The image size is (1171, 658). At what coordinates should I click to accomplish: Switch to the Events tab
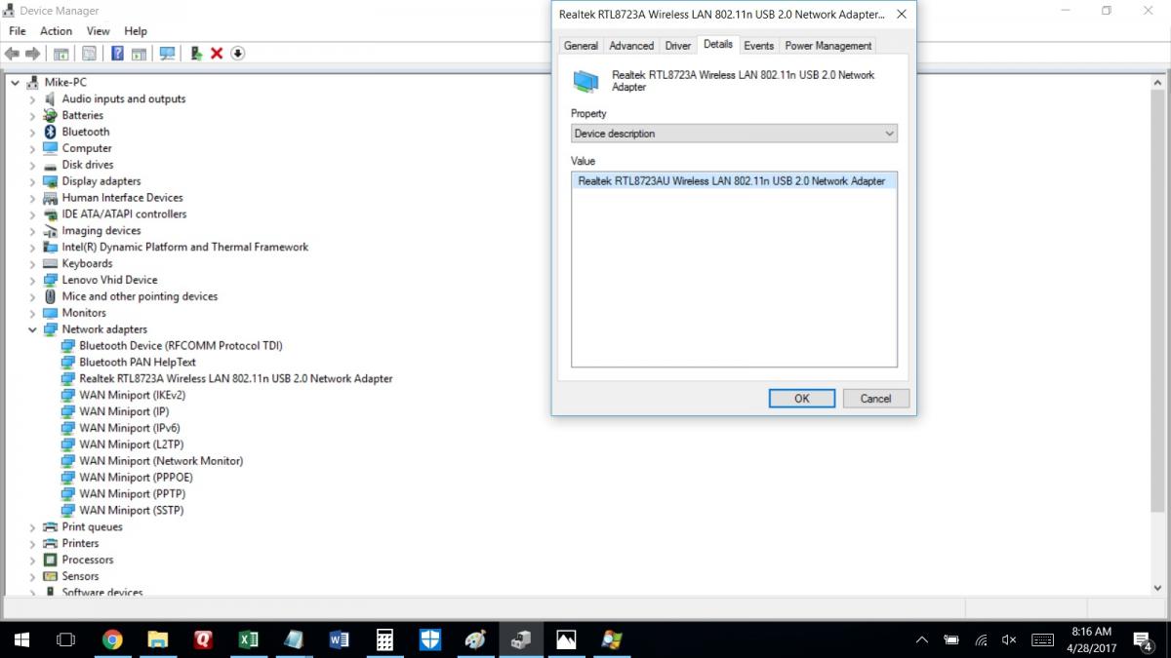(x=758, y=46)
